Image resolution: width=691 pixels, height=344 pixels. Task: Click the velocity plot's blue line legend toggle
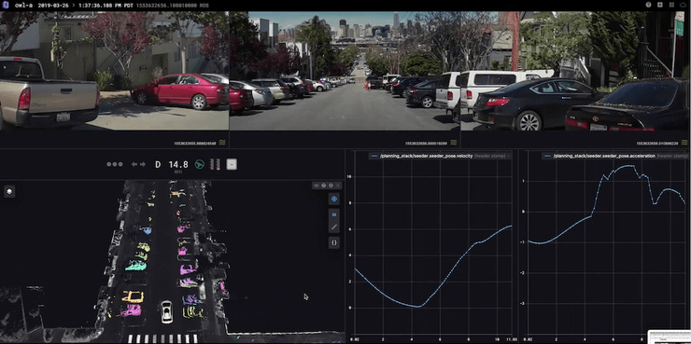[x=374, y=157]
